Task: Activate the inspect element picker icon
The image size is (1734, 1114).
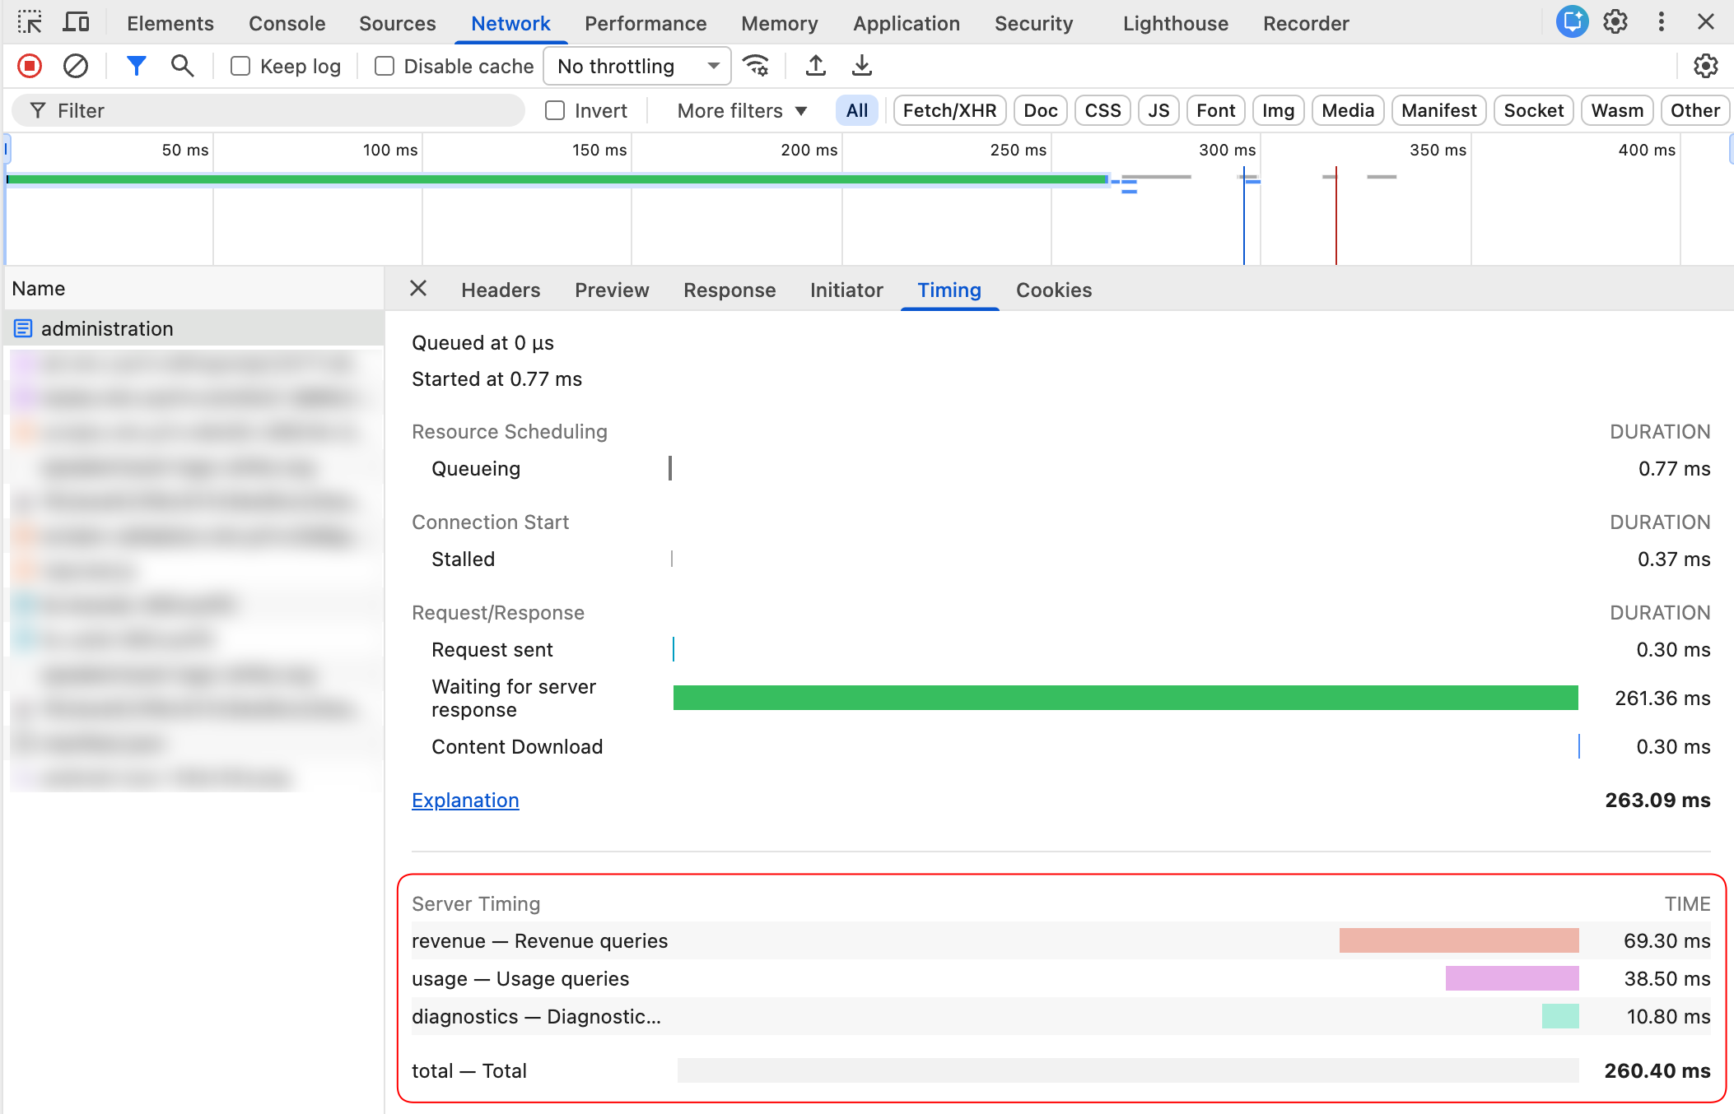Action: [x=30, y=22]
